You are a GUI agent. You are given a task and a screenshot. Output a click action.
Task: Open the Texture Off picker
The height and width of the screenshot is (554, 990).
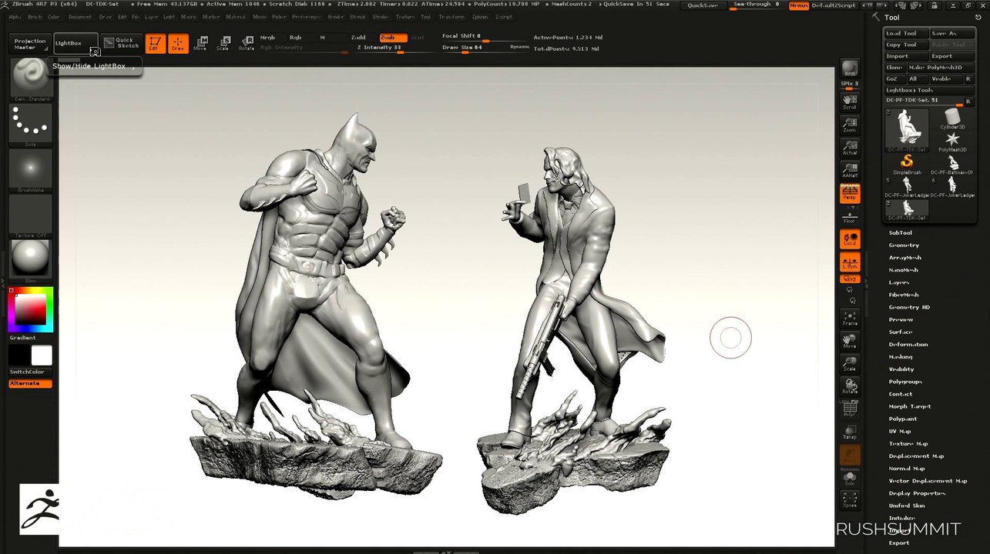point(31,215)
